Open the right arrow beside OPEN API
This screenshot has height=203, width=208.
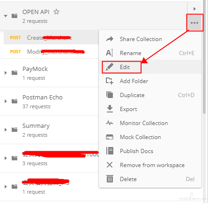coord(194,9)
